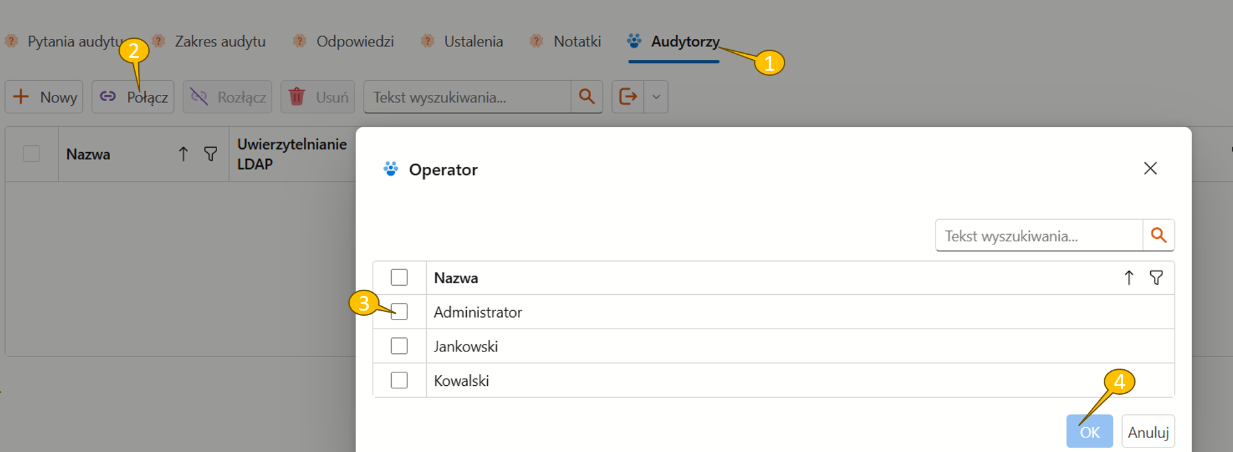Click the export icon in the toolbar

(628, 97)
